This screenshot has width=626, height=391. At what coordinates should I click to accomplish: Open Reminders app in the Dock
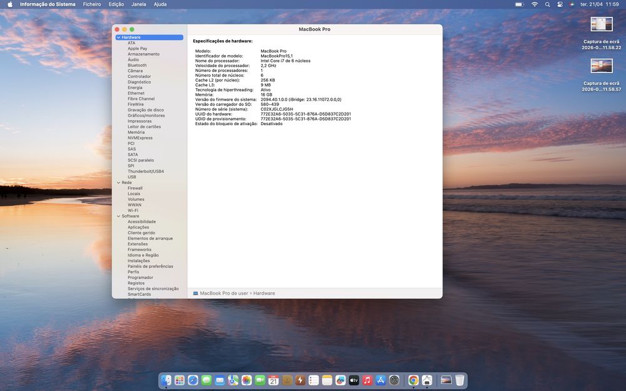[x=314, y=380]
